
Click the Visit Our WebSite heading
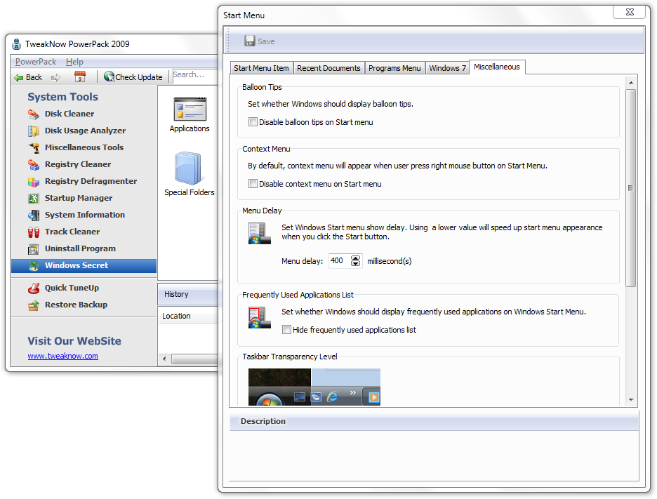pyautogui.click(x=74, y=341)
